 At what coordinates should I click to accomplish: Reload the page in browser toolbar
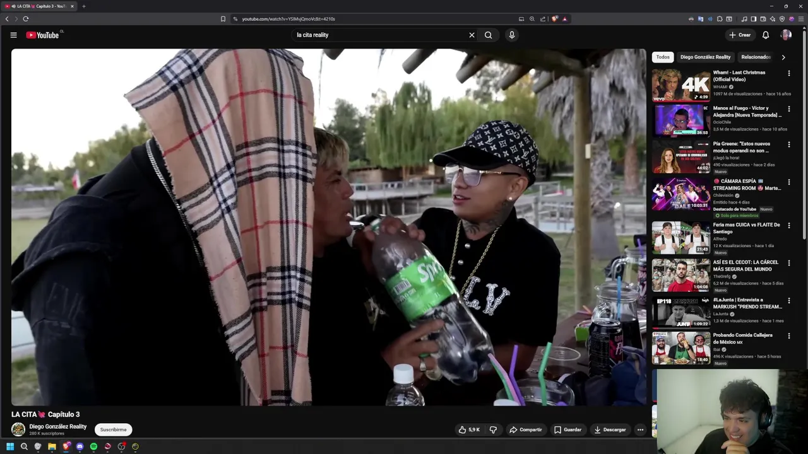coord(25,19)
